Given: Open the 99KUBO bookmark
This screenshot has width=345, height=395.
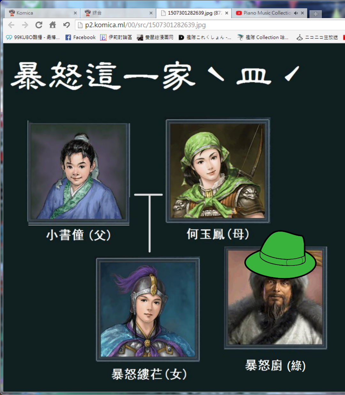Looking at the screenshot, I should [33, 37].
